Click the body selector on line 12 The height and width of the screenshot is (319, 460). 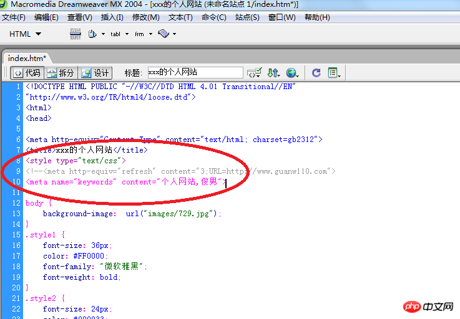pyautogui.click(x=34, y=203)
